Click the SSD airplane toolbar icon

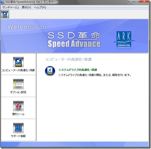click(x=5, y=14)
